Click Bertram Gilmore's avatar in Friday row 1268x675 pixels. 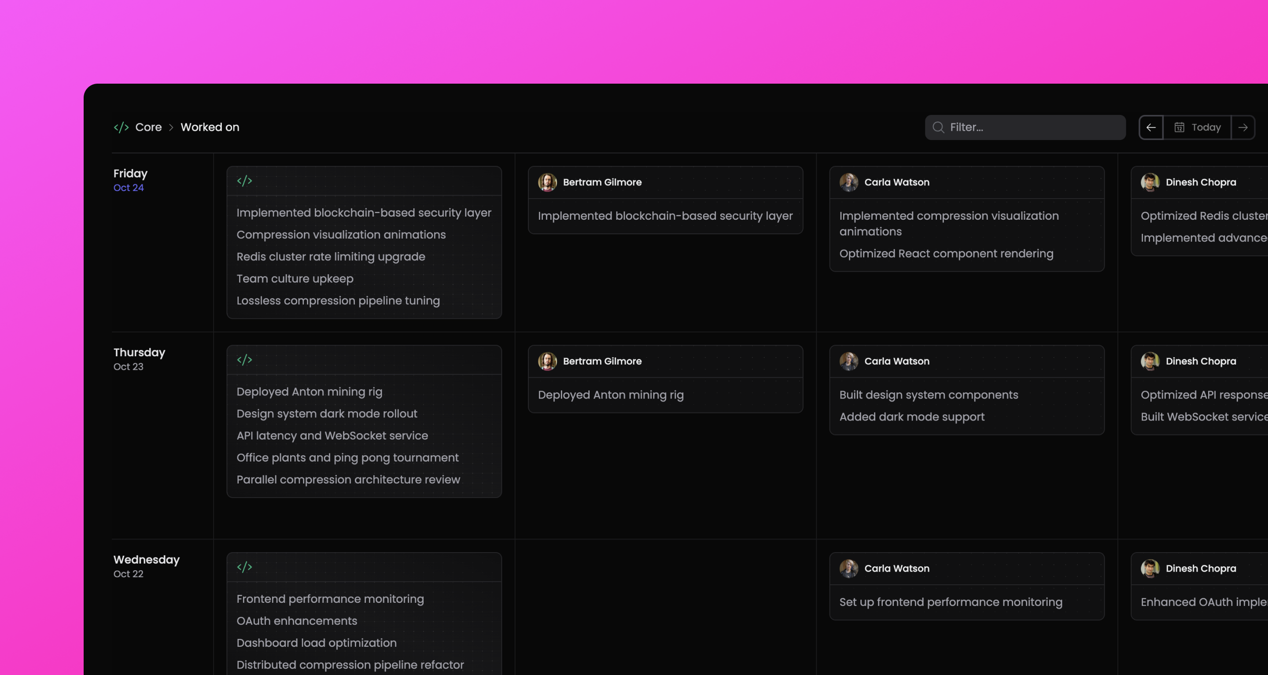click(x=547, y=182)
